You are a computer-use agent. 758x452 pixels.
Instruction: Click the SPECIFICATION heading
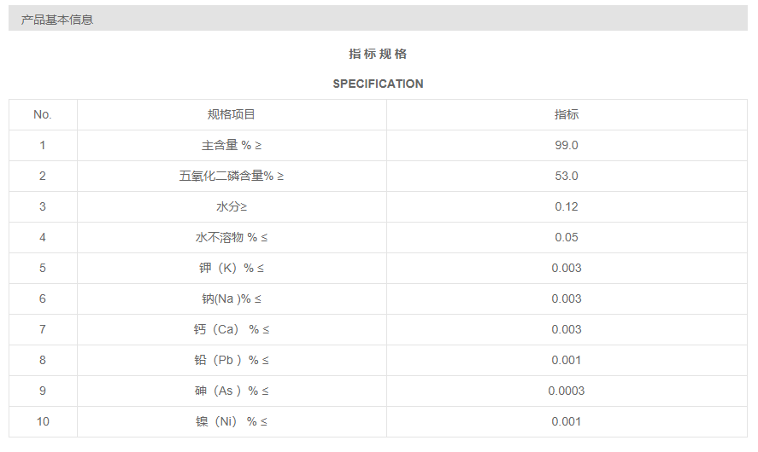[378, 84]
